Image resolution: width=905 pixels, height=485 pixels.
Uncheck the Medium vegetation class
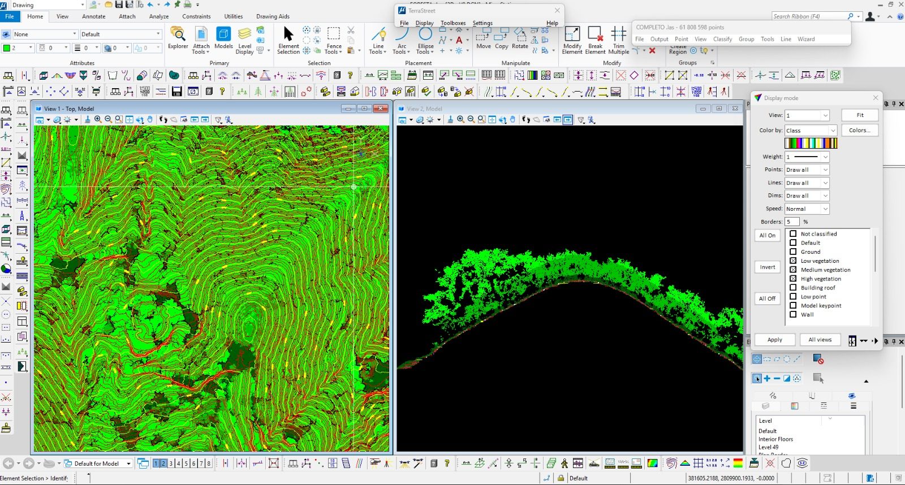pyautogui.click(x=793, y=270)
